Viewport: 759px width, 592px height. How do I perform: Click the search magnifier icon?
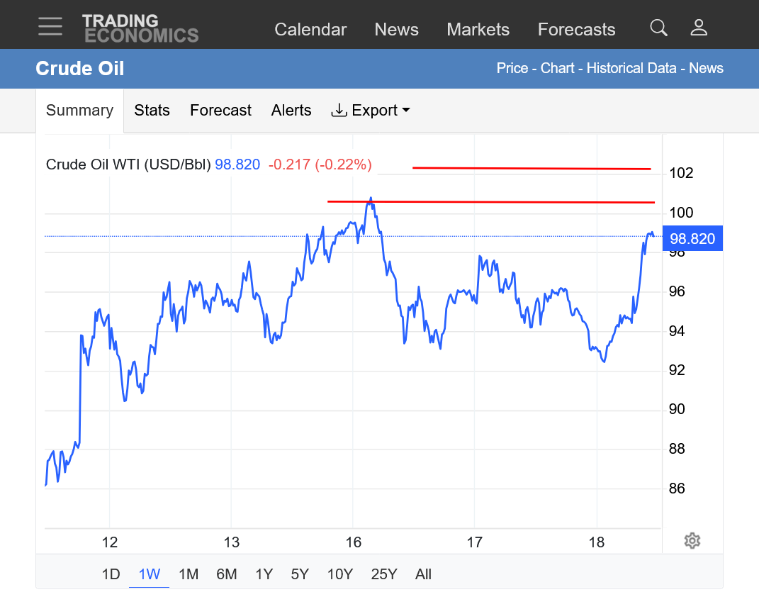tap(658, 28)
